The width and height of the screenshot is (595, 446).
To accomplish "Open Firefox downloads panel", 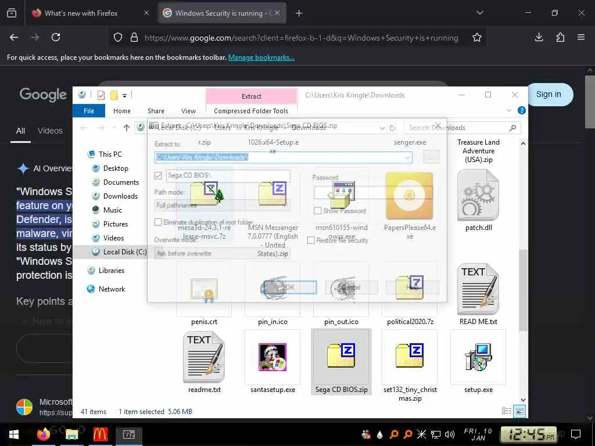I will 539,37.
